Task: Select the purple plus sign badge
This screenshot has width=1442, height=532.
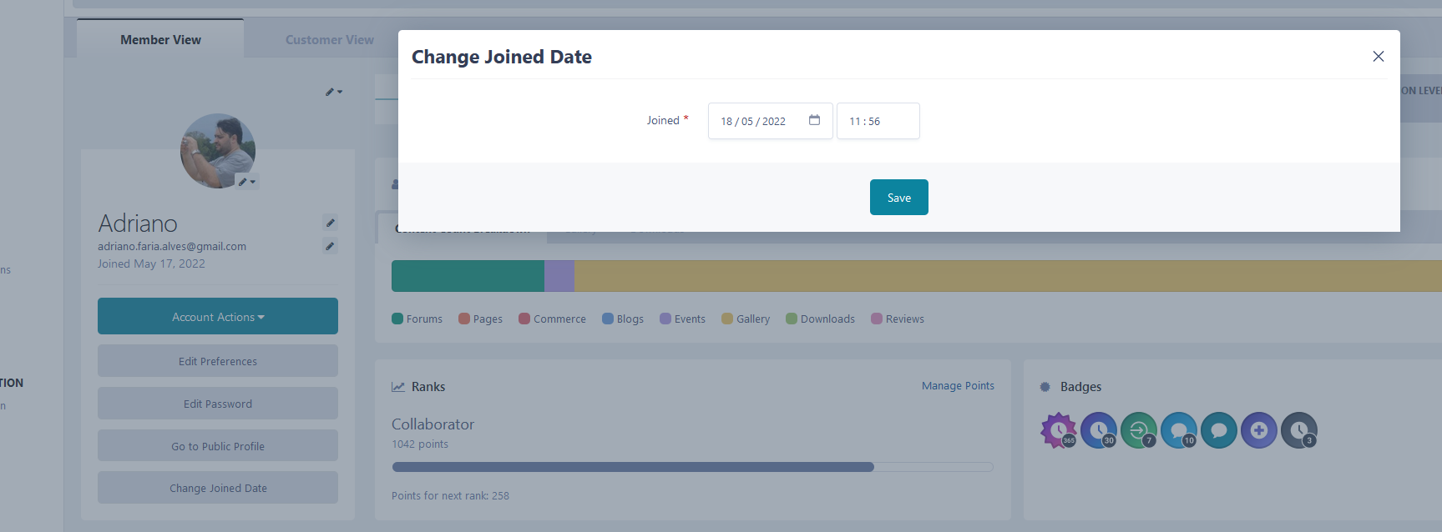Action: point(1258,430)
